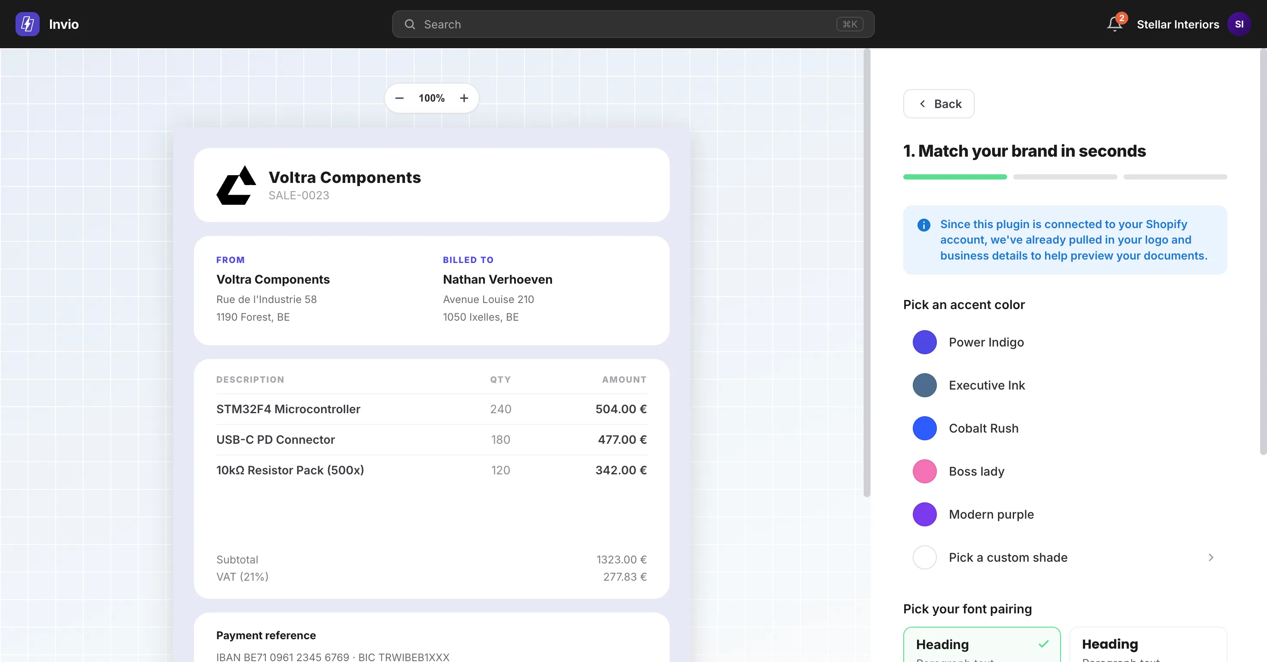The height and width of the screenshot is (662, 1267).
Task: Click the SALE-0023 invoice number
Action: click(x=299, y=195)
